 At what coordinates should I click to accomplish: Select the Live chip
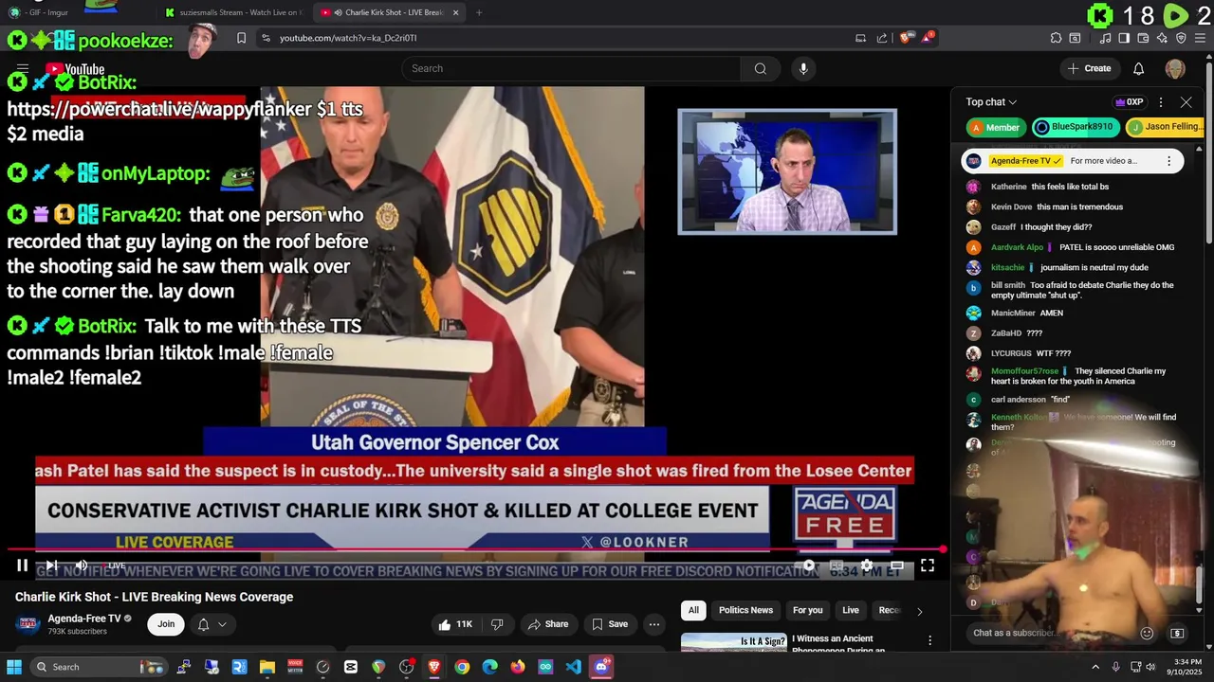[x=851, y=610]
